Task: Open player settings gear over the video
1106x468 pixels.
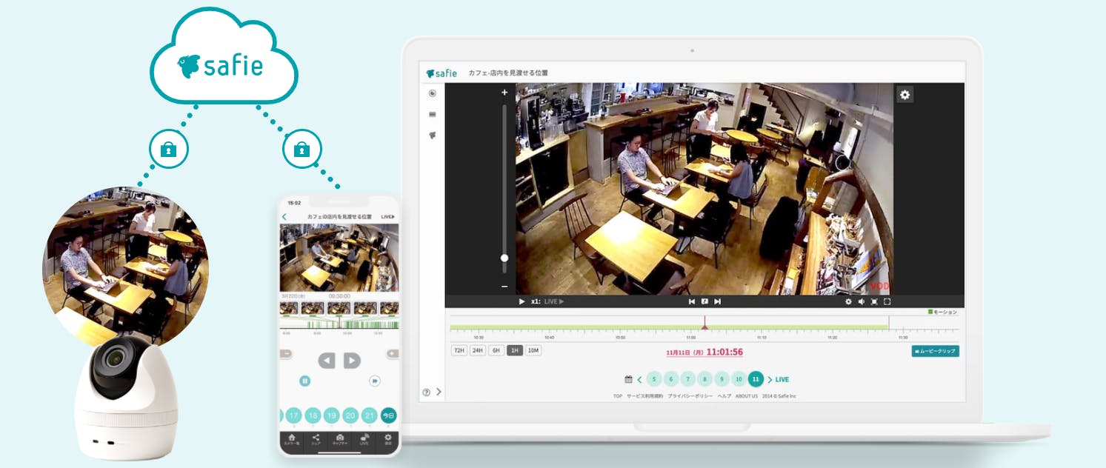Action: (x=905, y=94)
